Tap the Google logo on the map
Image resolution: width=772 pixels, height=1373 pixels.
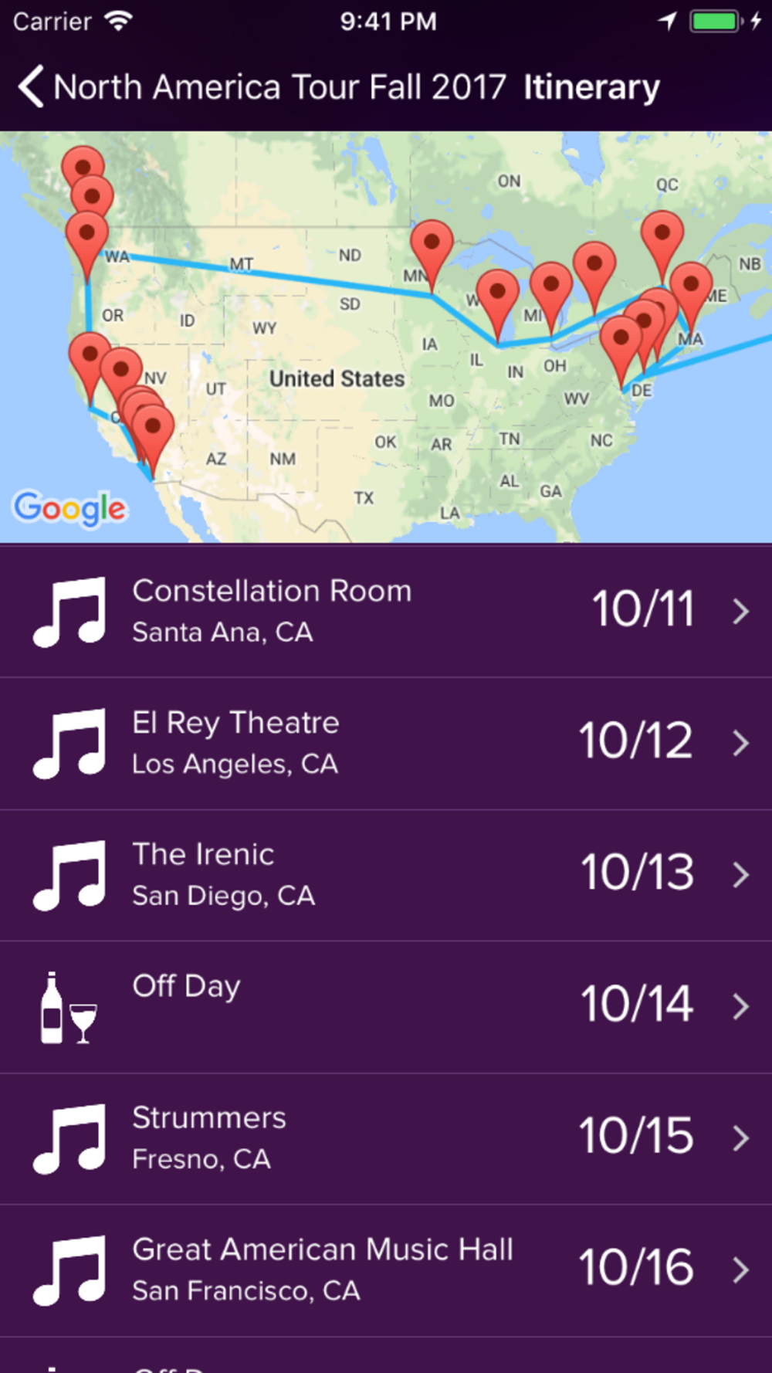click(x=69, y=508)
